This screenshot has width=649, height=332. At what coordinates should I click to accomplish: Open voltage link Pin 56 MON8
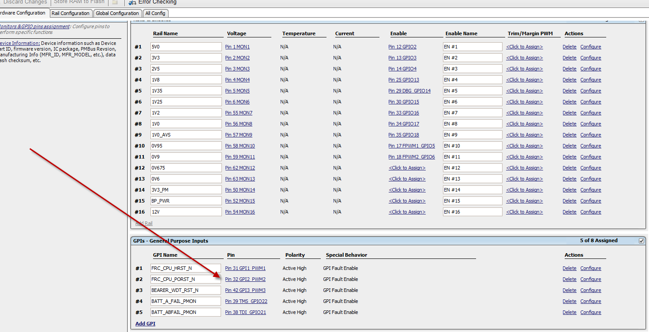click(239, 124)
